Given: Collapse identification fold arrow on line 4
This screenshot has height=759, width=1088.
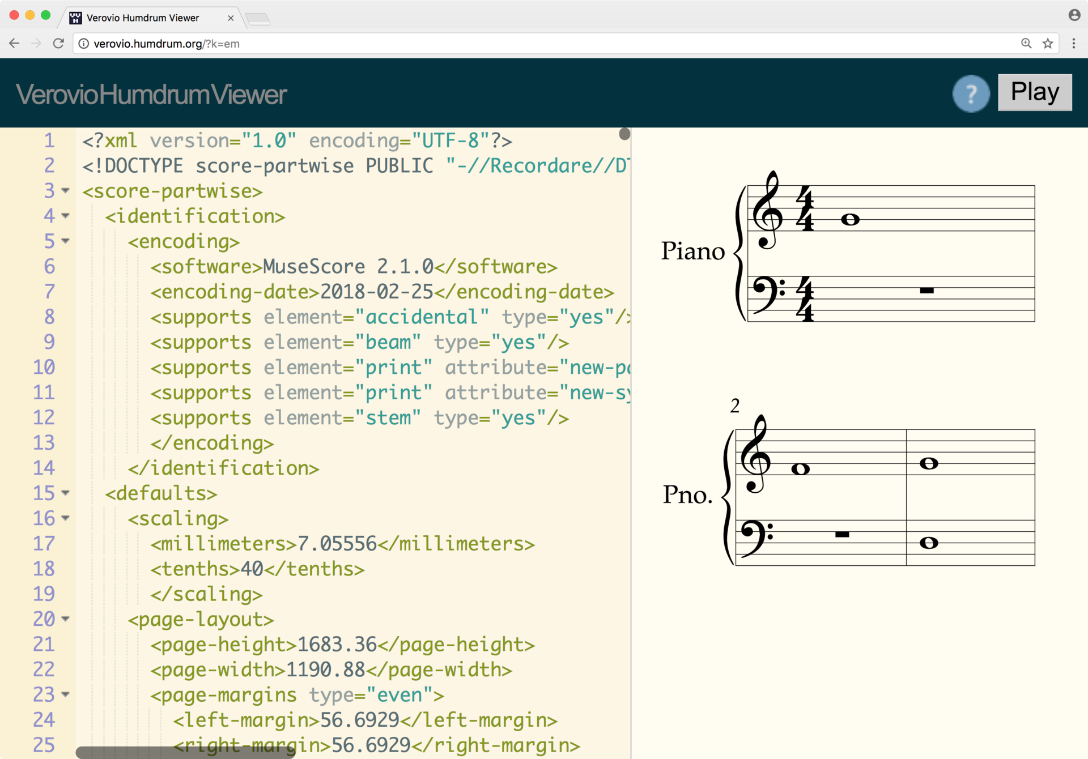Looking at the screenshot, I should point(66,216).
